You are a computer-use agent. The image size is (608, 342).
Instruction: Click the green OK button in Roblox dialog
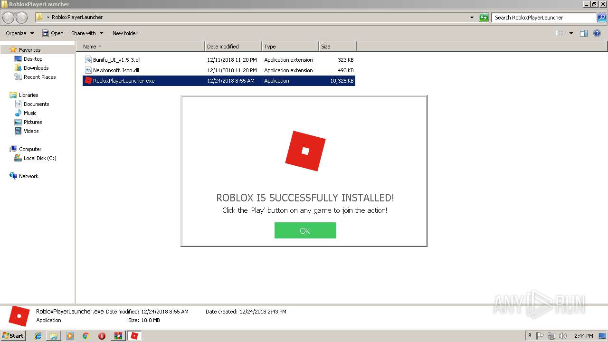tap(305, 230)
